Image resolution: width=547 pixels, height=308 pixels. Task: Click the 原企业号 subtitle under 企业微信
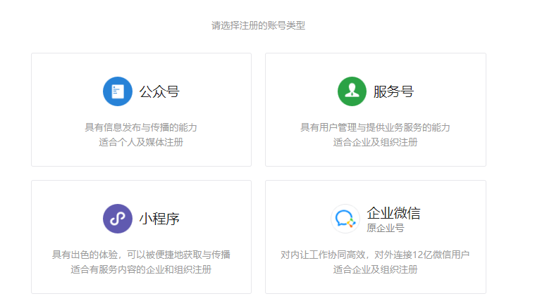click(386, 228)
